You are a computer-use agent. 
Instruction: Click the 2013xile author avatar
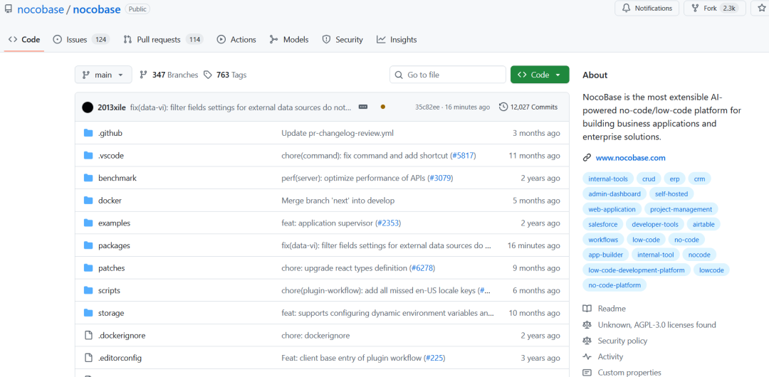coord(88,107)
